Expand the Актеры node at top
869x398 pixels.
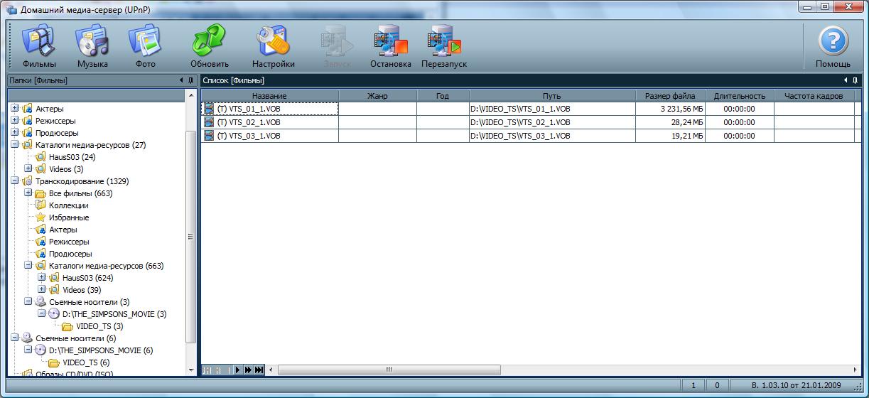click(15, 109)
